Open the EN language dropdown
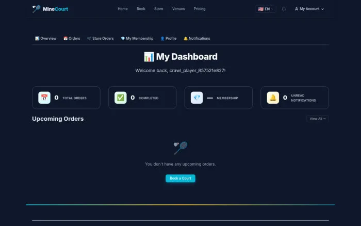 click(x=266, y=9)
